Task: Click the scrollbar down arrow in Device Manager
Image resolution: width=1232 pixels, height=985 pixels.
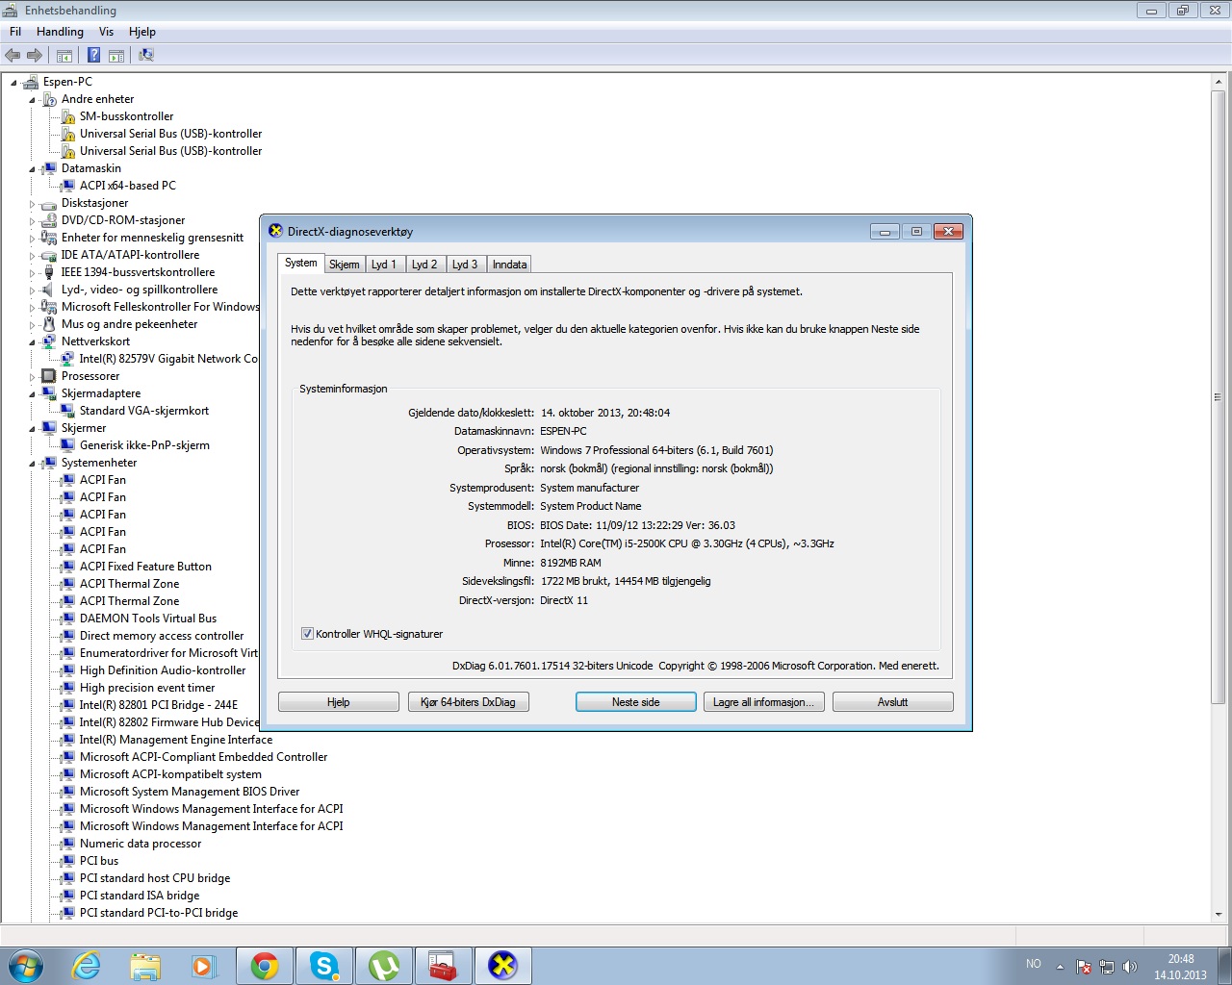Action: tap(1218, 914)
